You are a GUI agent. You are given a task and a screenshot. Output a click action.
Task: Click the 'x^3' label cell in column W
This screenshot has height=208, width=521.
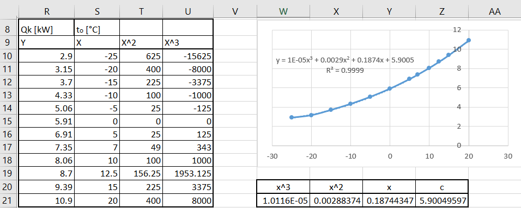tap(283, 187)
